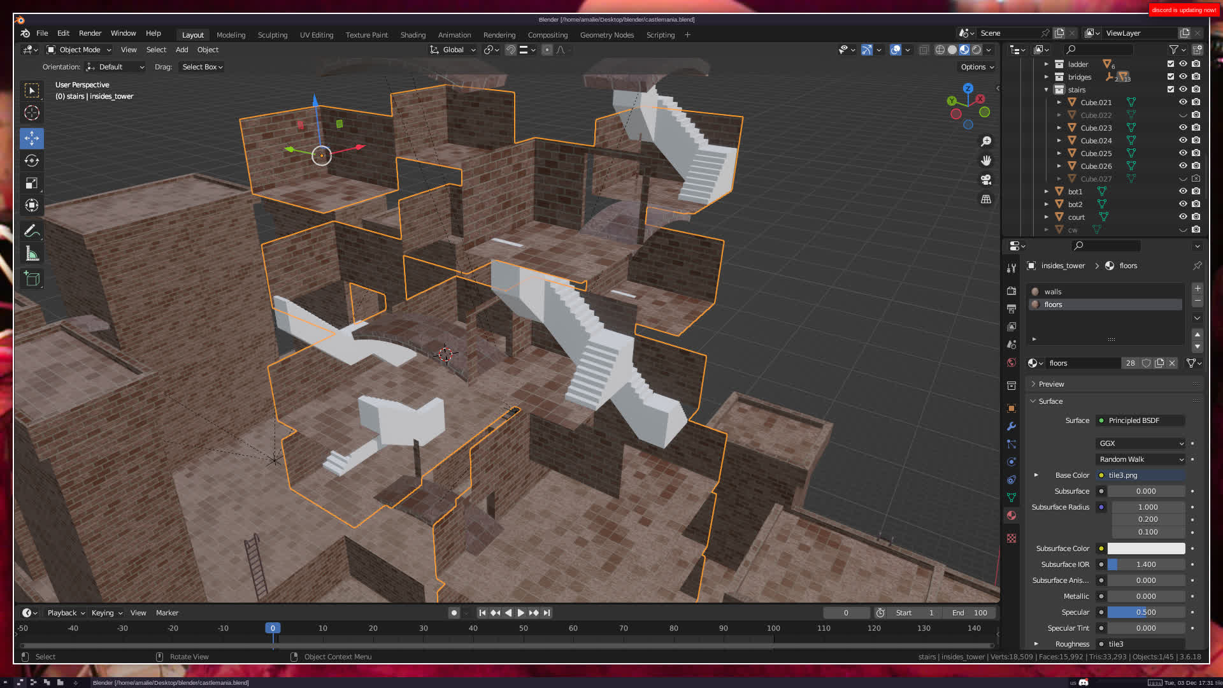Expand the Preview panel
Viewport: 1223px width, 688px height.
click(x=1051, y=384)
